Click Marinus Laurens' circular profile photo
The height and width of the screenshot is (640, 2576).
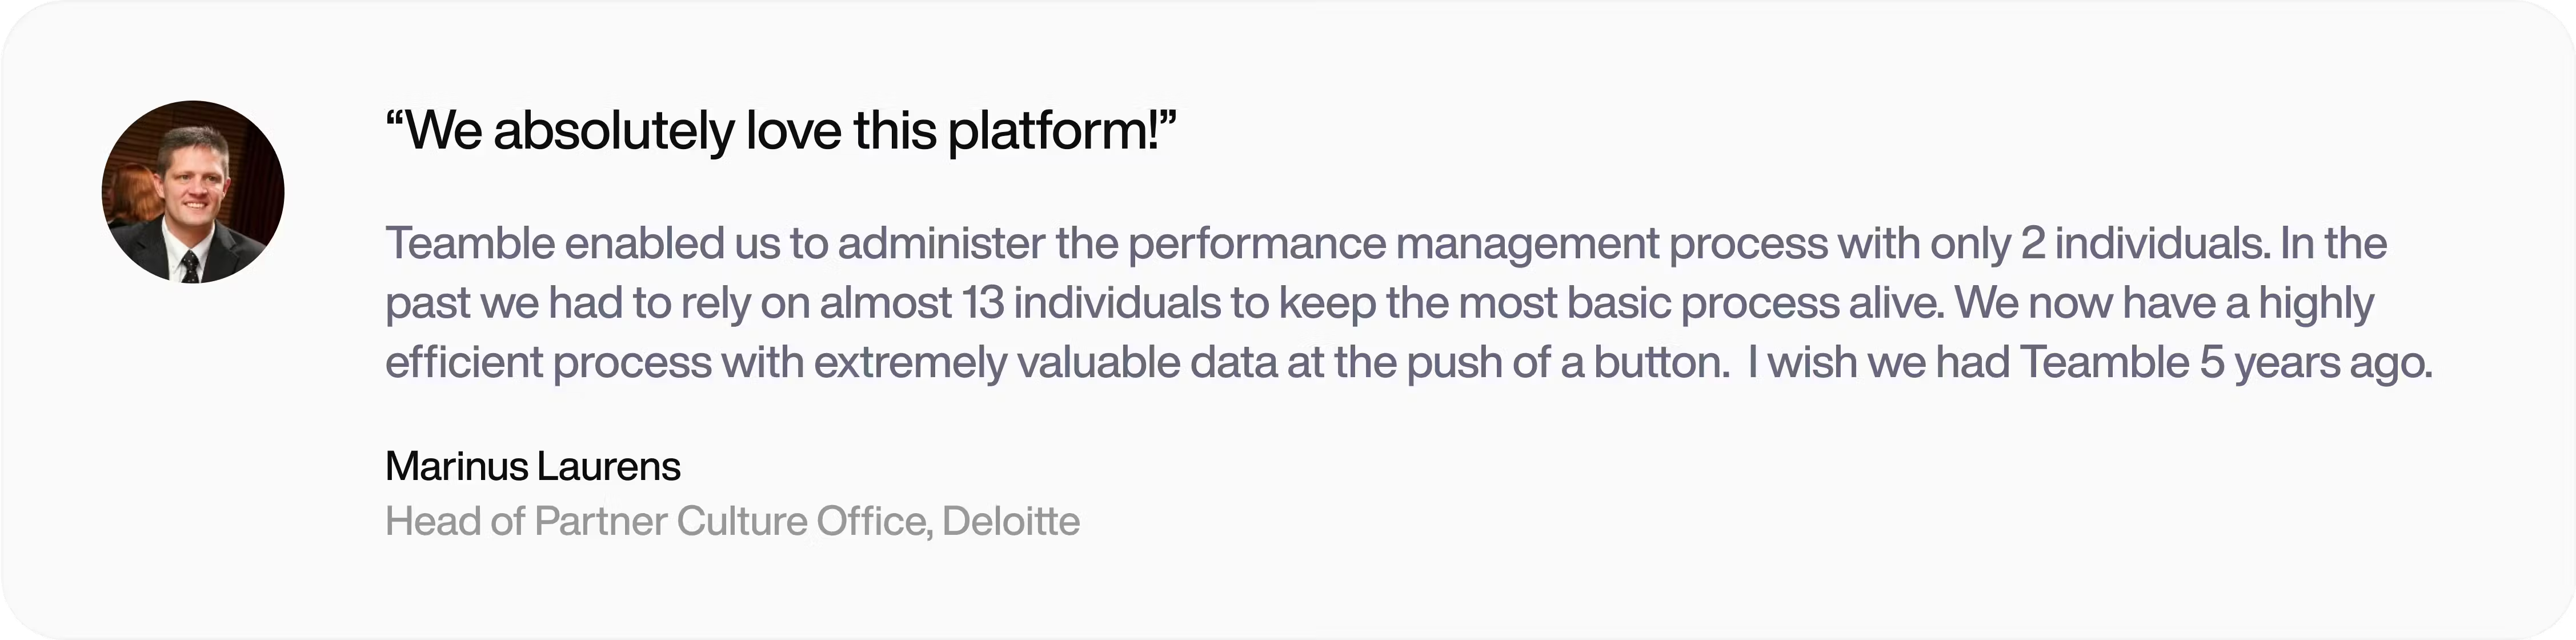(x=193, y=192)
